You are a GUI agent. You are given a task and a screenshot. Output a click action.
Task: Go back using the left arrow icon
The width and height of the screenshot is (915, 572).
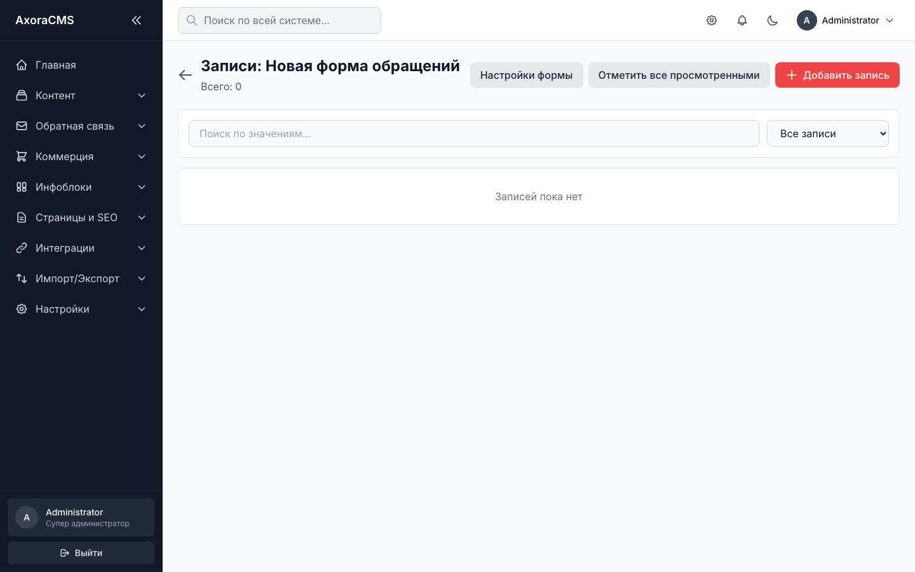tap(186, 75)
